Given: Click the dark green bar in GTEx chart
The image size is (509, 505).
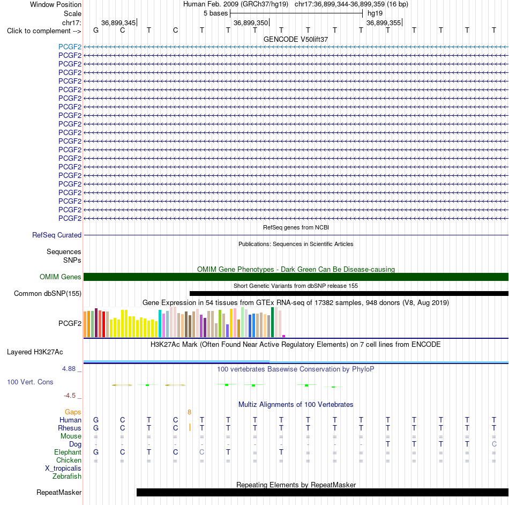Looking at the screenshot, I should pos(273,322).
